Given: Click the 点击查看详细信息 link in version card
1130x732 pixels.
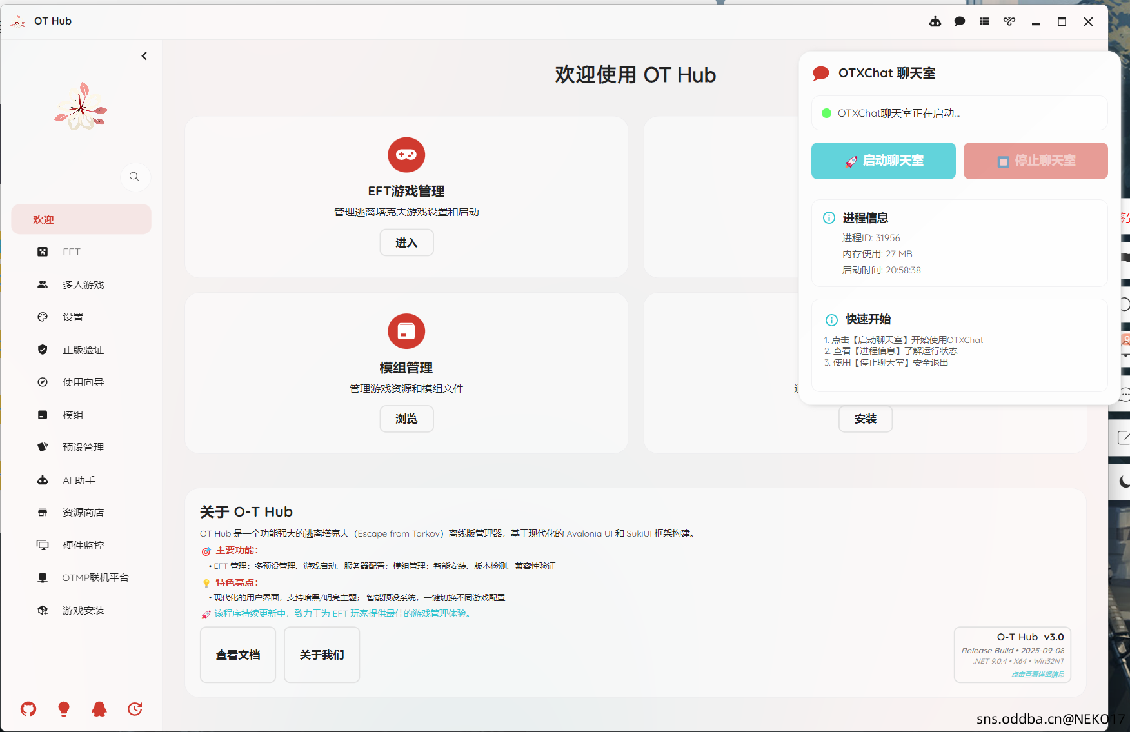Looking at the screenshot, I should click(x=1038, y=674).
